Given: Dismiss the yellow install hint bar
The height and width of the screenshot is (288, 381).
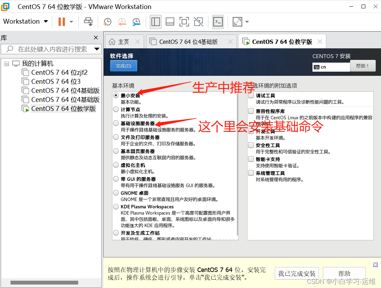Looking at the screenshot, I should coord(375,265).
